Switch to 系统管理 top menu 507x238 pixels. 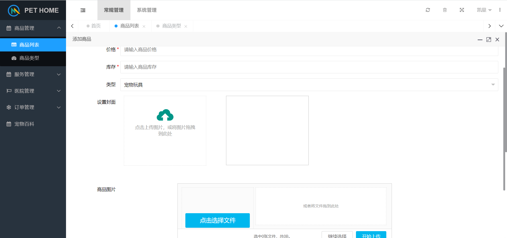click(147, 10)
